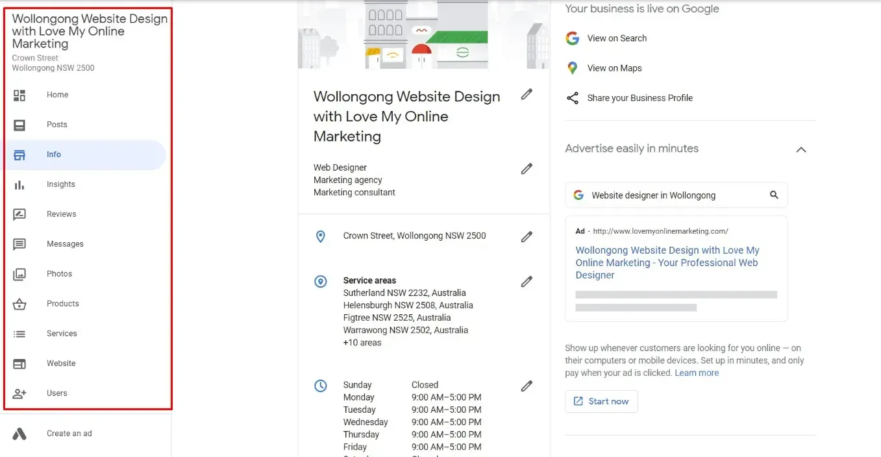Viewport: 881px width, 457px height.
Task: Click 'Sutherland NSW 2232, Australia' service area
Action: point(404,293)
